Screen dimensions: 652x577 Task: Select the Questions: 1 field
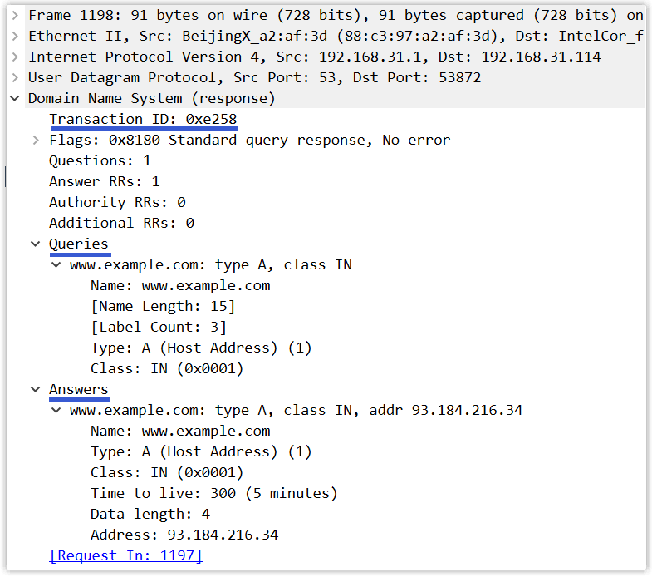(100, 161)
